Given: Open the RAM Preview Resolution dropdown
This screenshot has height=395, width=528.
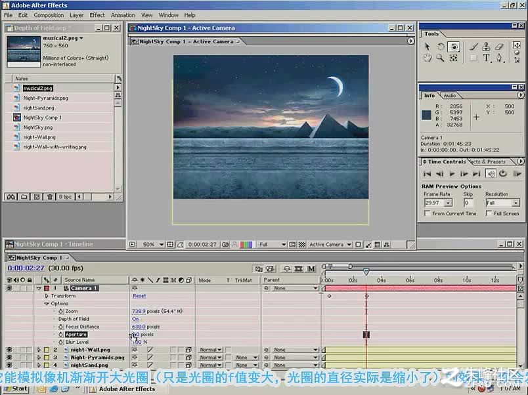Looking at the screenshot, I should click(x=516, y=203).
